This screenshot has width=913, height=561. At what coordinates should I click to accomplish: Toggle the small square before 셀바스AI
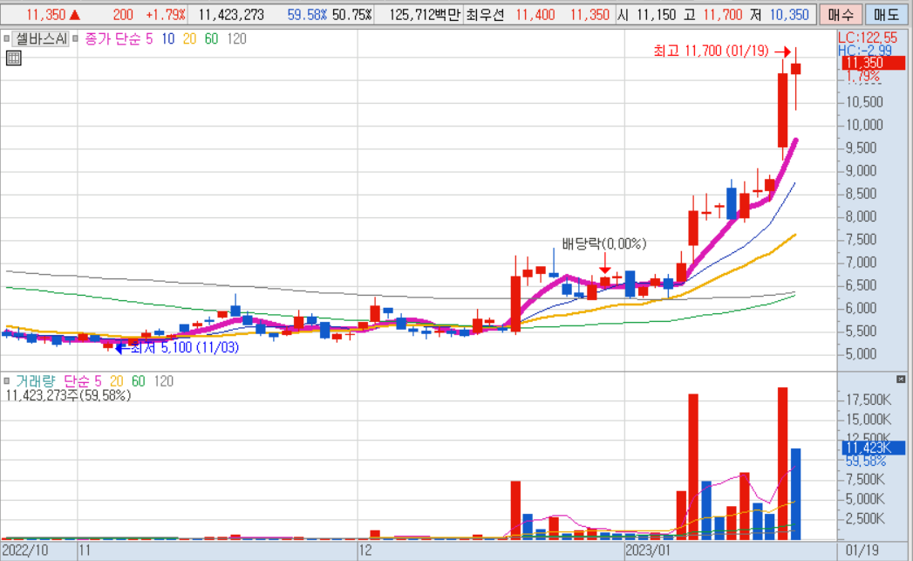[x=6, y=39]
